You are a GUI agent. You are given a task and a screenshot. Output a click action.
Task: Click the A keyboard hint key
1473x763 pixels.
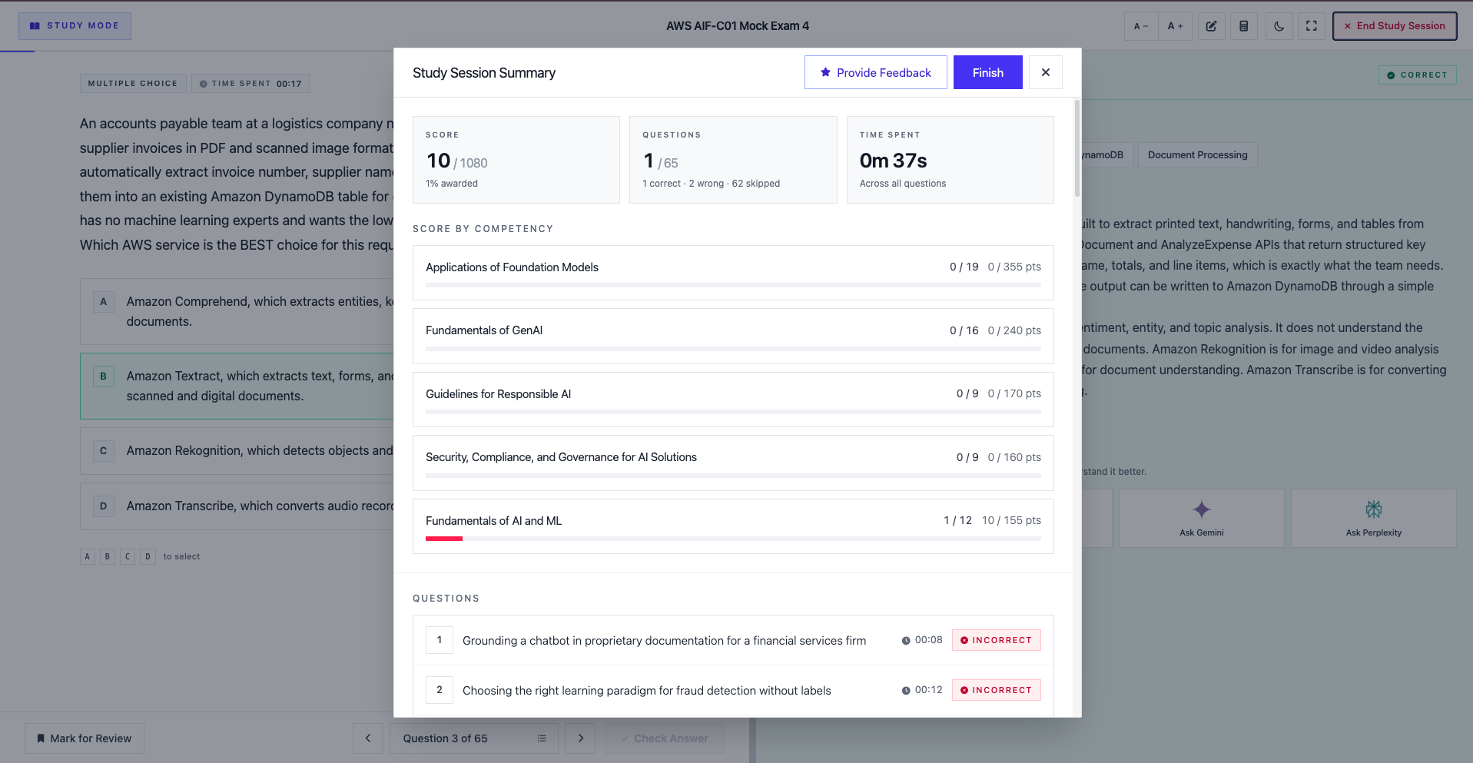(x=88, y=556)
